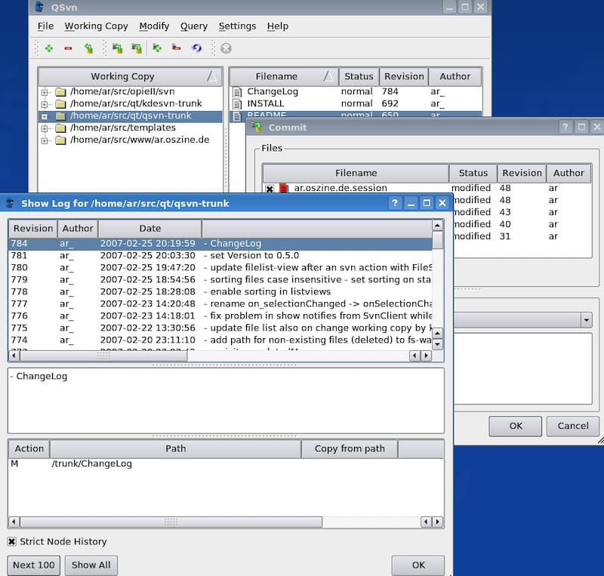Click the path list scroll left arrow
The width and height of the screenshot is (604, 576).
coord(14,522)
